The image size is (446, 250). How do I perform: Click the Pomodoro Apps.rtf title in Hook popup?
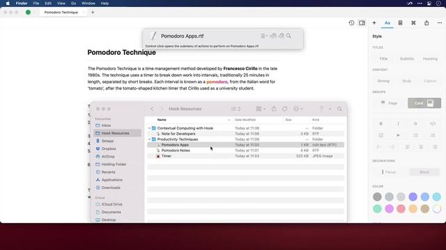(183, 36)
